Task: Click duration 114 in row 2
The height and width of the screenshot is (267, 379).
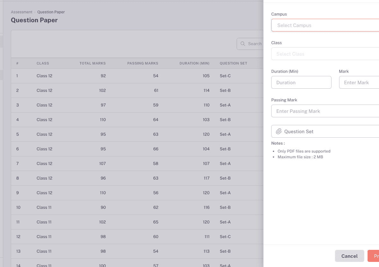Action: point(206,91)
